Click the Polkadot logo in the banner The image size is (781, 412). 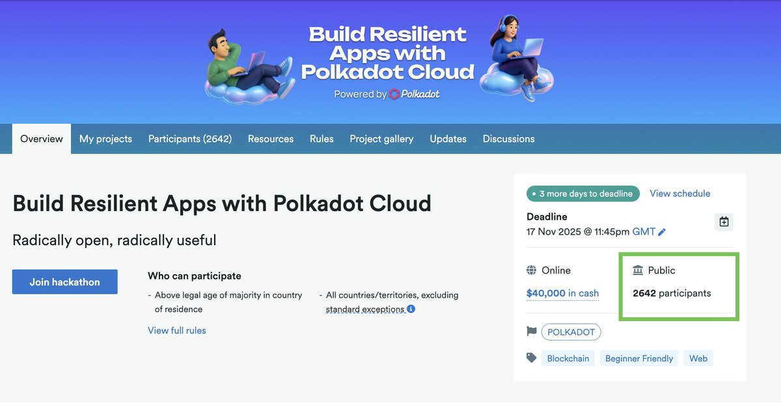415,94
